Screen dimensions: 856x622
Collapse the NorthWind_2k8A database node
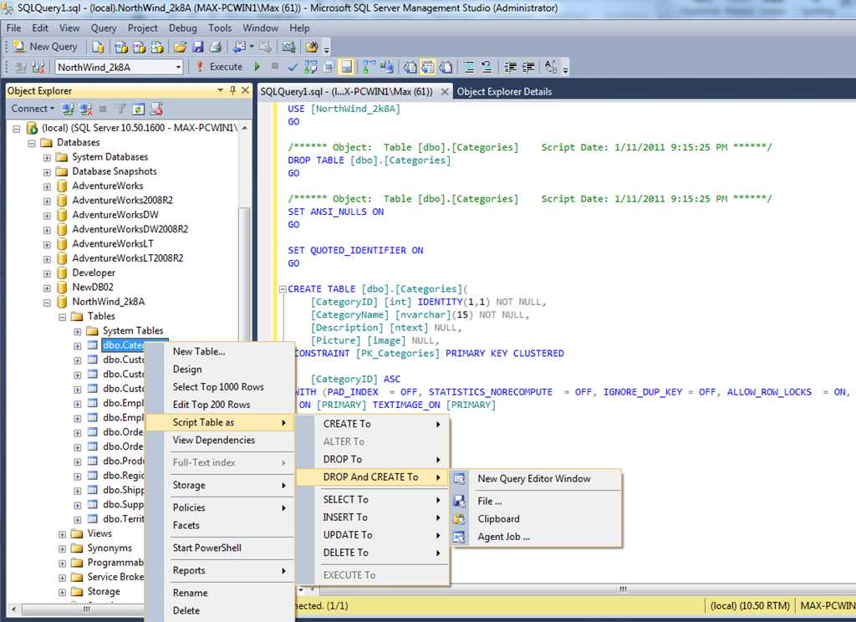coord(47,302)
